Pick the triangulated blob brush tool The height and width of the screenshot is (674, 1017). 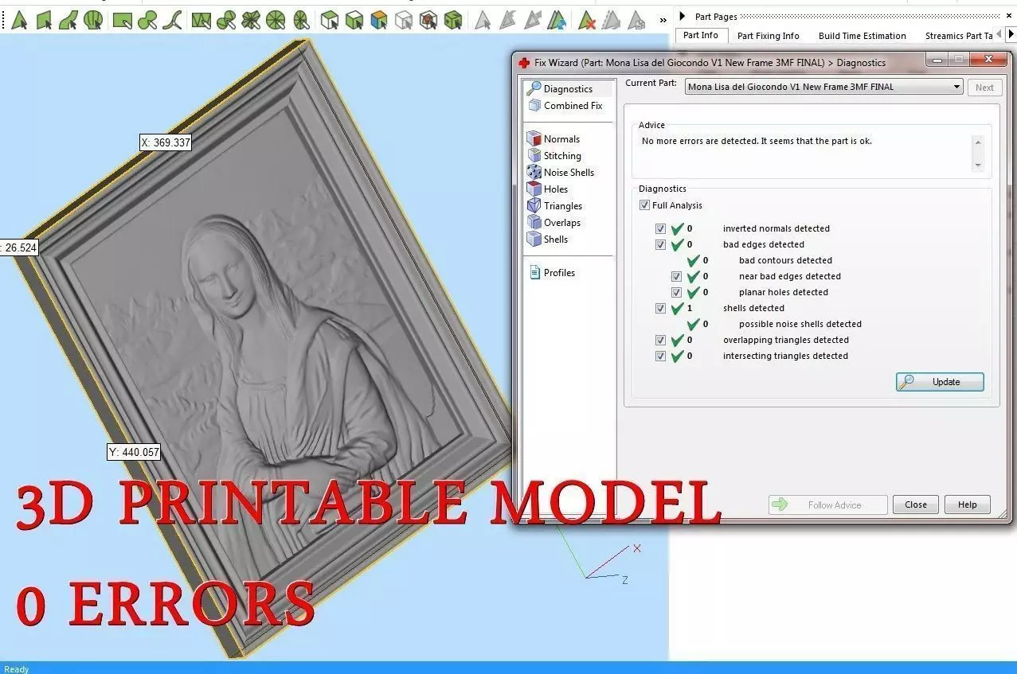pyautogui.click(x=225, y=20)
